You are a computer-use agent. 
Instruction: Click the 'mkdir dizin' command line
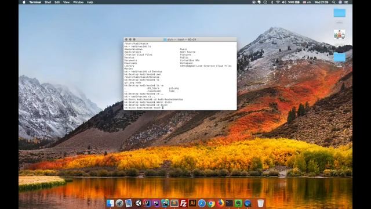coord(148,102)
